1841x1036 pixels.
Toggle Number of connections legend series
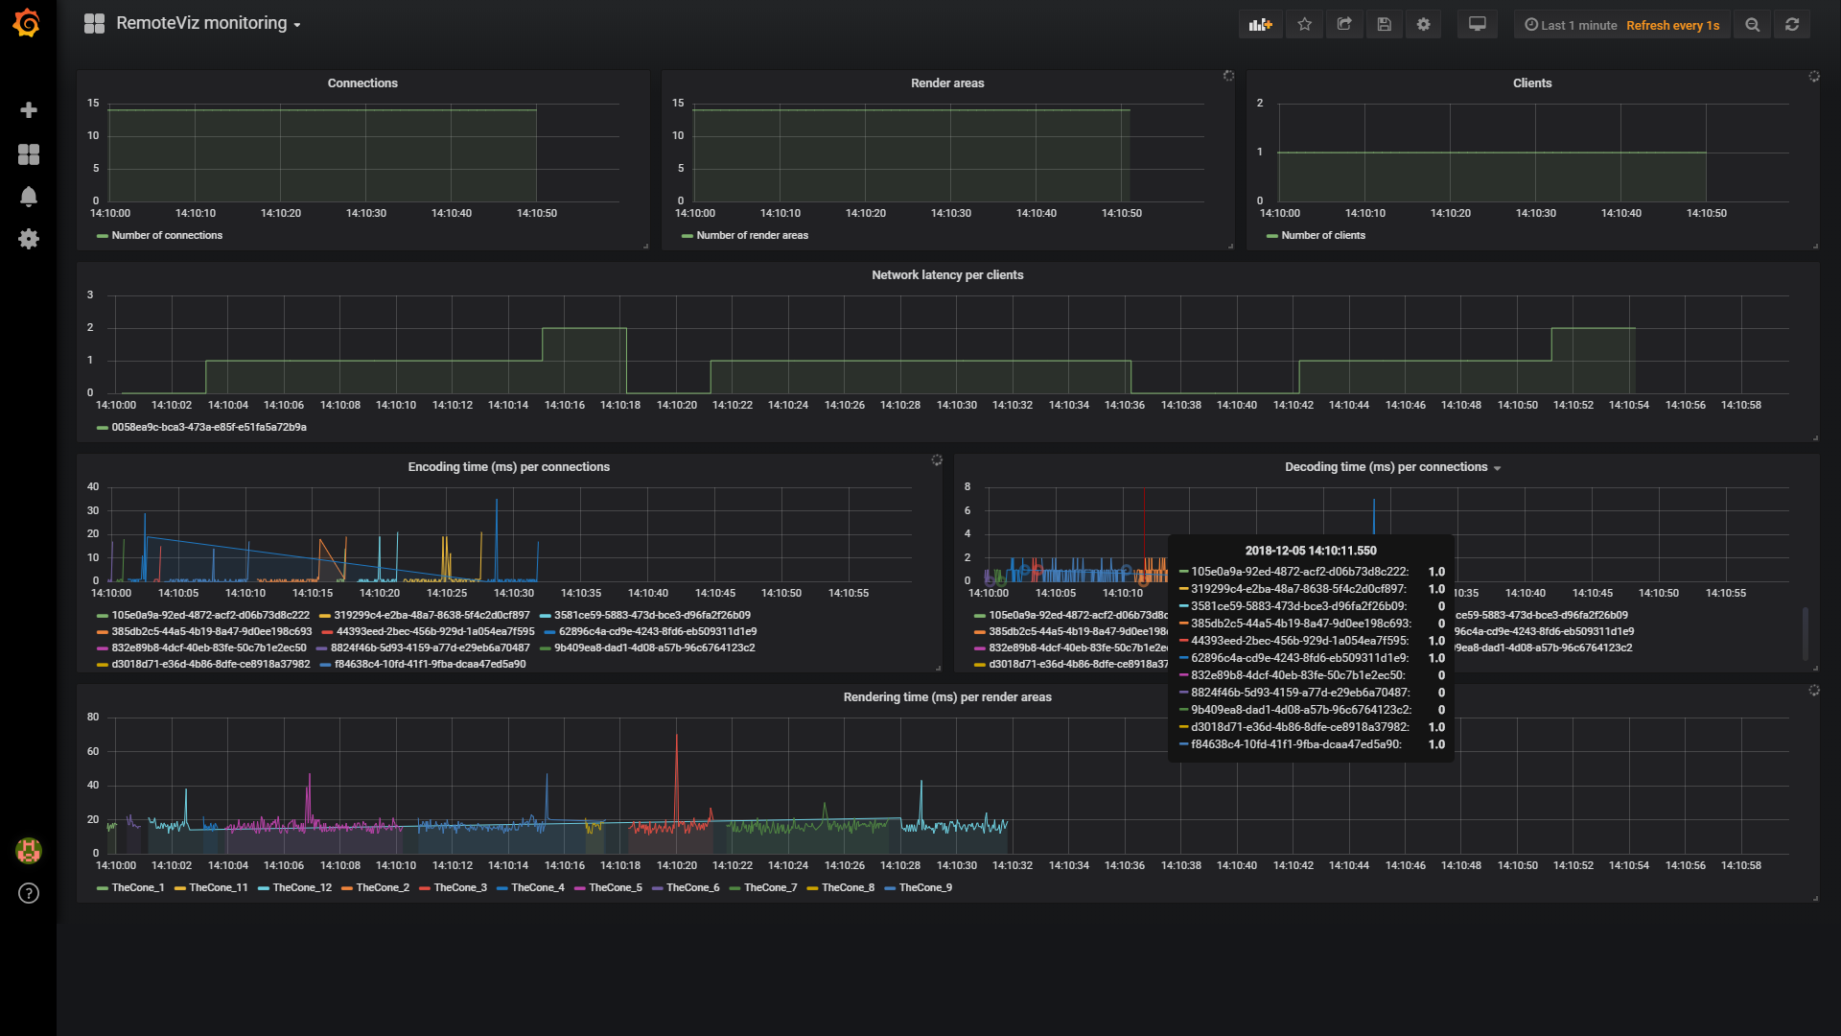click(166, 236)
